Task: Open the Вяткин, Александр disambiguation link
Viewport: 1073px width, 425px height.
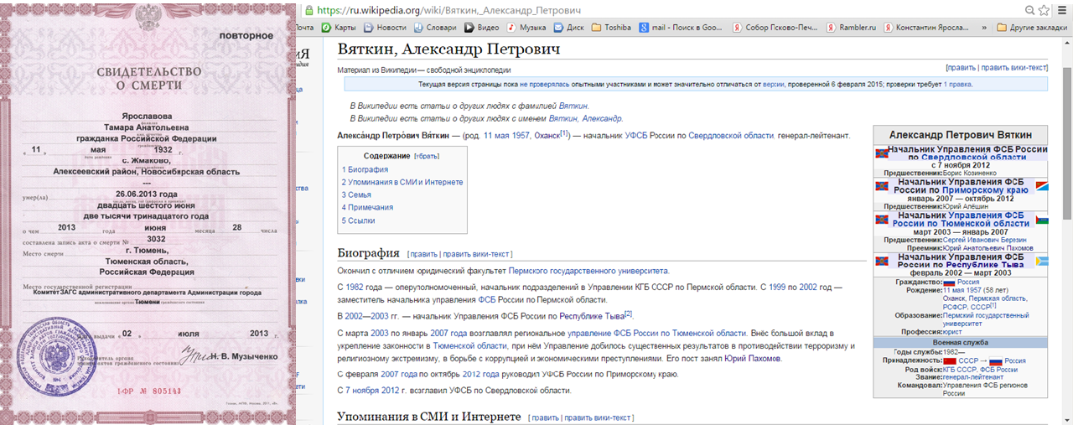Action: click(x=584, y=118)
